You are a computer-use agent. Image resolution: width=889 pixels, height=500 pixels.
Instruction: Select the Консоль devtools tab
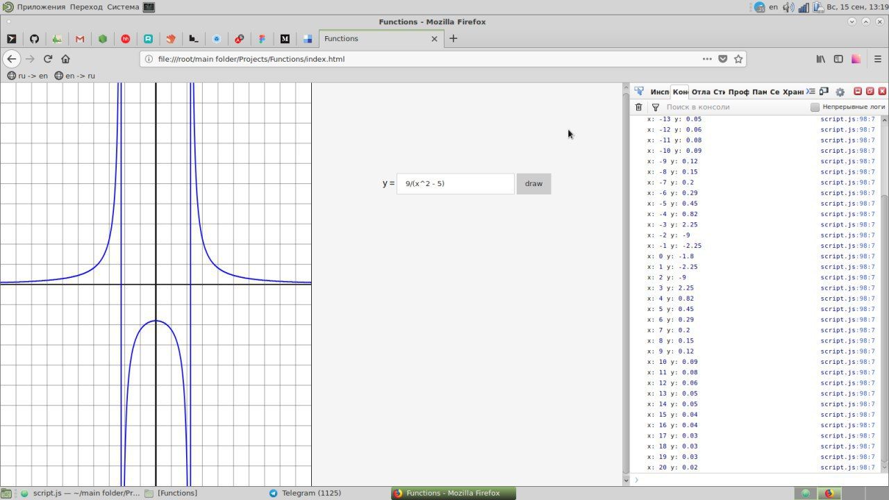coord(680,92)
